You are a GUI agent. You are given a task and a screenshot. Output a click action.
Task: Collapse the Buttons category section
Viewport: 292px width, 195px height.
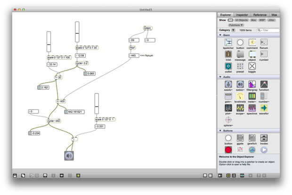coord(220,131)
